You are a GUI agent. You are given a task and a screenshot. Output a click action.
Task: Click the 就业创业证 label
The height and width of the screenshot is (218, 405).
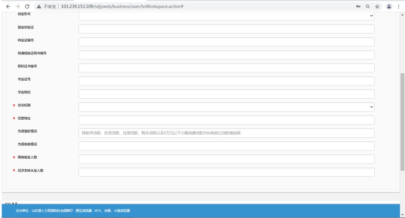25,27
